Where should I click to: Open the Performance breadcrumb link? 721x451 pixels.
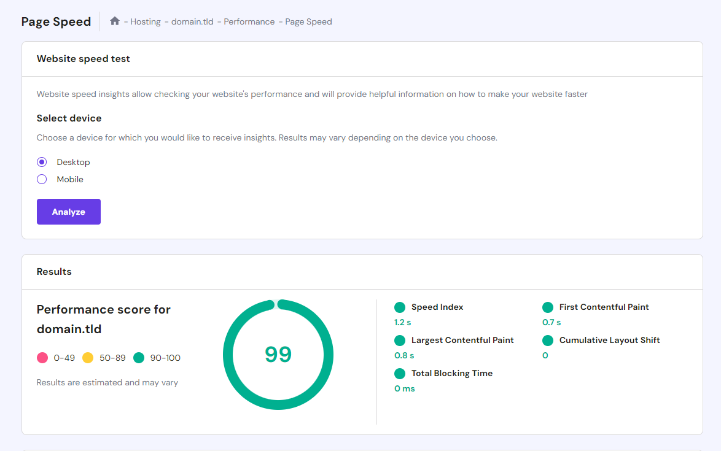(249, 21)
